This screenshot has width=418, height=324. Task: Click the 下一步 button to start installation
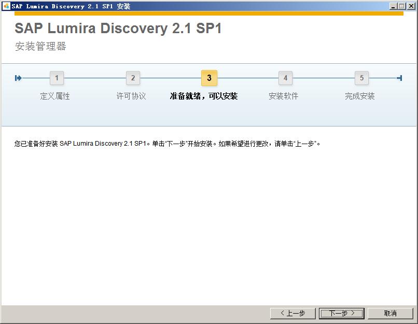[x=341, y=313]
